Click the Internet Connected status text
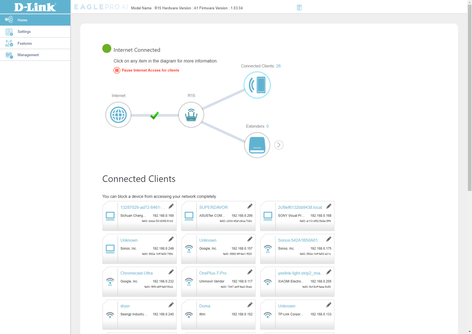Viewport: 472px width, 334px height. pos(137,50)
